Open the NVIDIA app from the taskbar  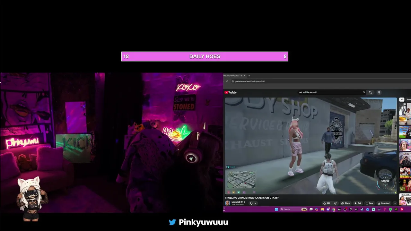[x=396, y=209]
